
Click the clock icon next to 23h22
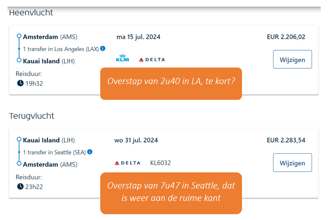coord(20,186)
